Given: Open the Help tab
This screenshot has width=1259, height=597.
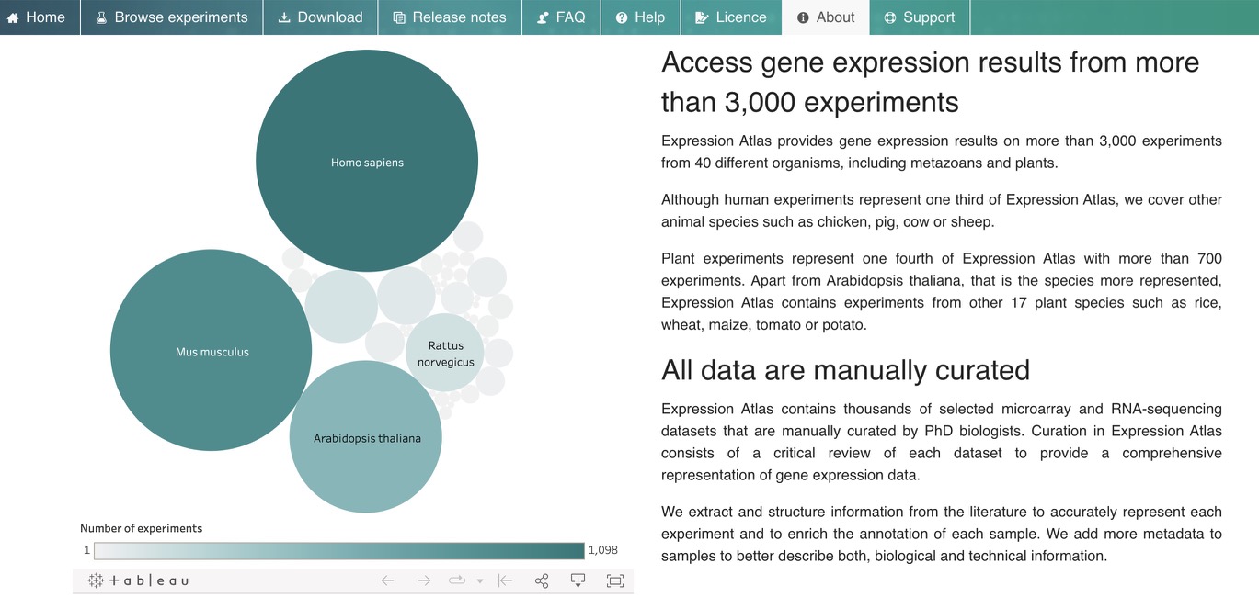Looking at the screenshot, I should (641, 17).
